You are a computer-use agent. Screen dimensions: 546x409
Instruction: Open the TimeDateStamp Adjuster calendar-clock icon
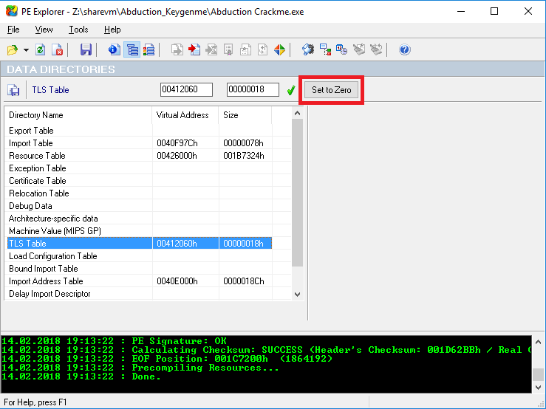click(x=342, y=49)
